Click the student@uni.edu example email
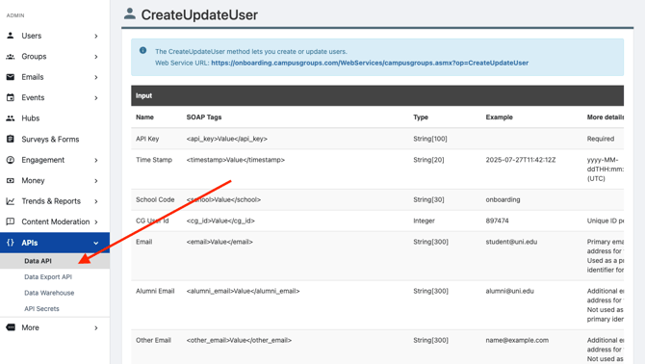The width and height of the screenshot is (645, 364). click(x=511, y=242)
